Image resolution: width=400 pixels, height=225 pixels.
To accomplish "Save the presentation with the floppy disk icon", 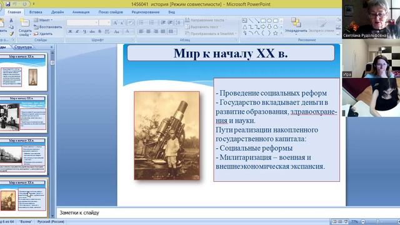I will tap(7, 4).
